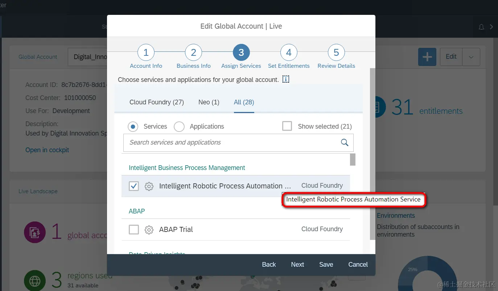Click the Live Landscape label
The height and width of the screenshot is (291, 498).
(38, 191)
